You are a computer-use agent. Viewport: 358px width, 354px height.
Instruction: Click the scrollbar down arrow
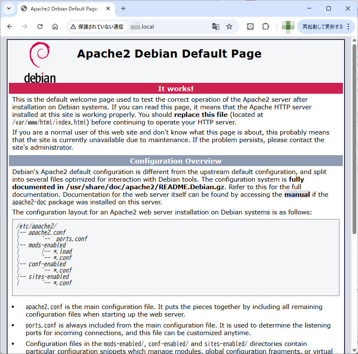[x=354, y=350]
